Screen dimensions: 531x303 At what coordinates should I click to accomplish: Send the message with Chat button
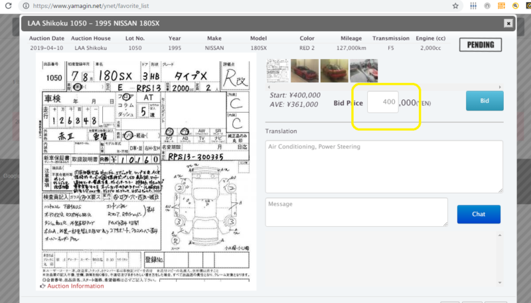point(479,214)
